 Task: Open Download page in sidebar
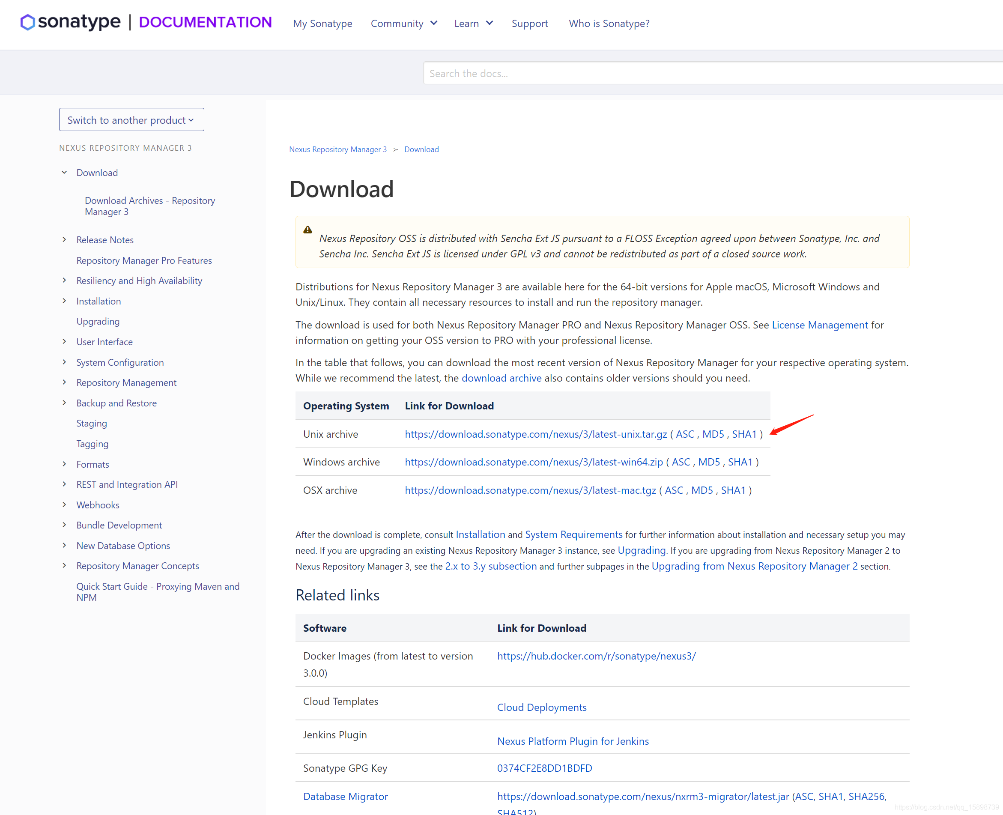(x=97, y=172)
